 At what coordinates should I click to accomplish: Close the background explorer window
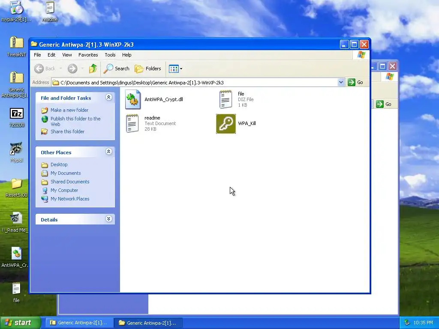coord(393,66)
